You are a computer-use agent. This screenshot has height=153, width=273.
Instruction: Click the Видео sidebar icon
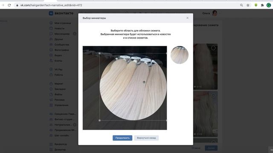click(x=51, y=55)
